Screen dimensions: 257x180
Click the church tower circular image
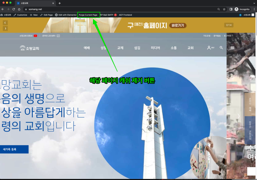click(152, 124)
